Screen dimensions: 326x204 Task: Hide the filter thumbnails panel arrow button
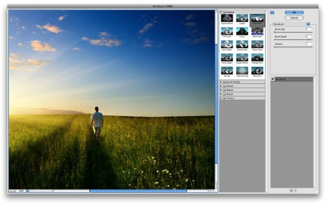tap(272, 13)
